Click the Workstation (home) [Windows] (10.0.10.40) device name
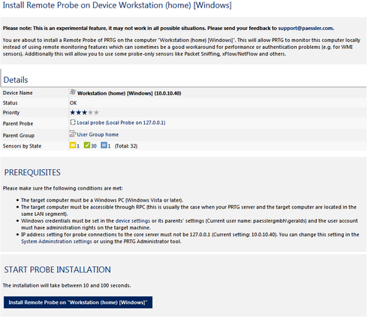 129,93
